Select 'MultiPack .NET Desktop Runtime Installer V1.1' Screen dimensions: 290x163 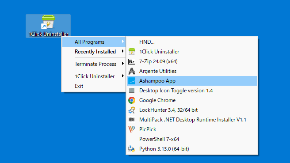[x=192, y=120]
